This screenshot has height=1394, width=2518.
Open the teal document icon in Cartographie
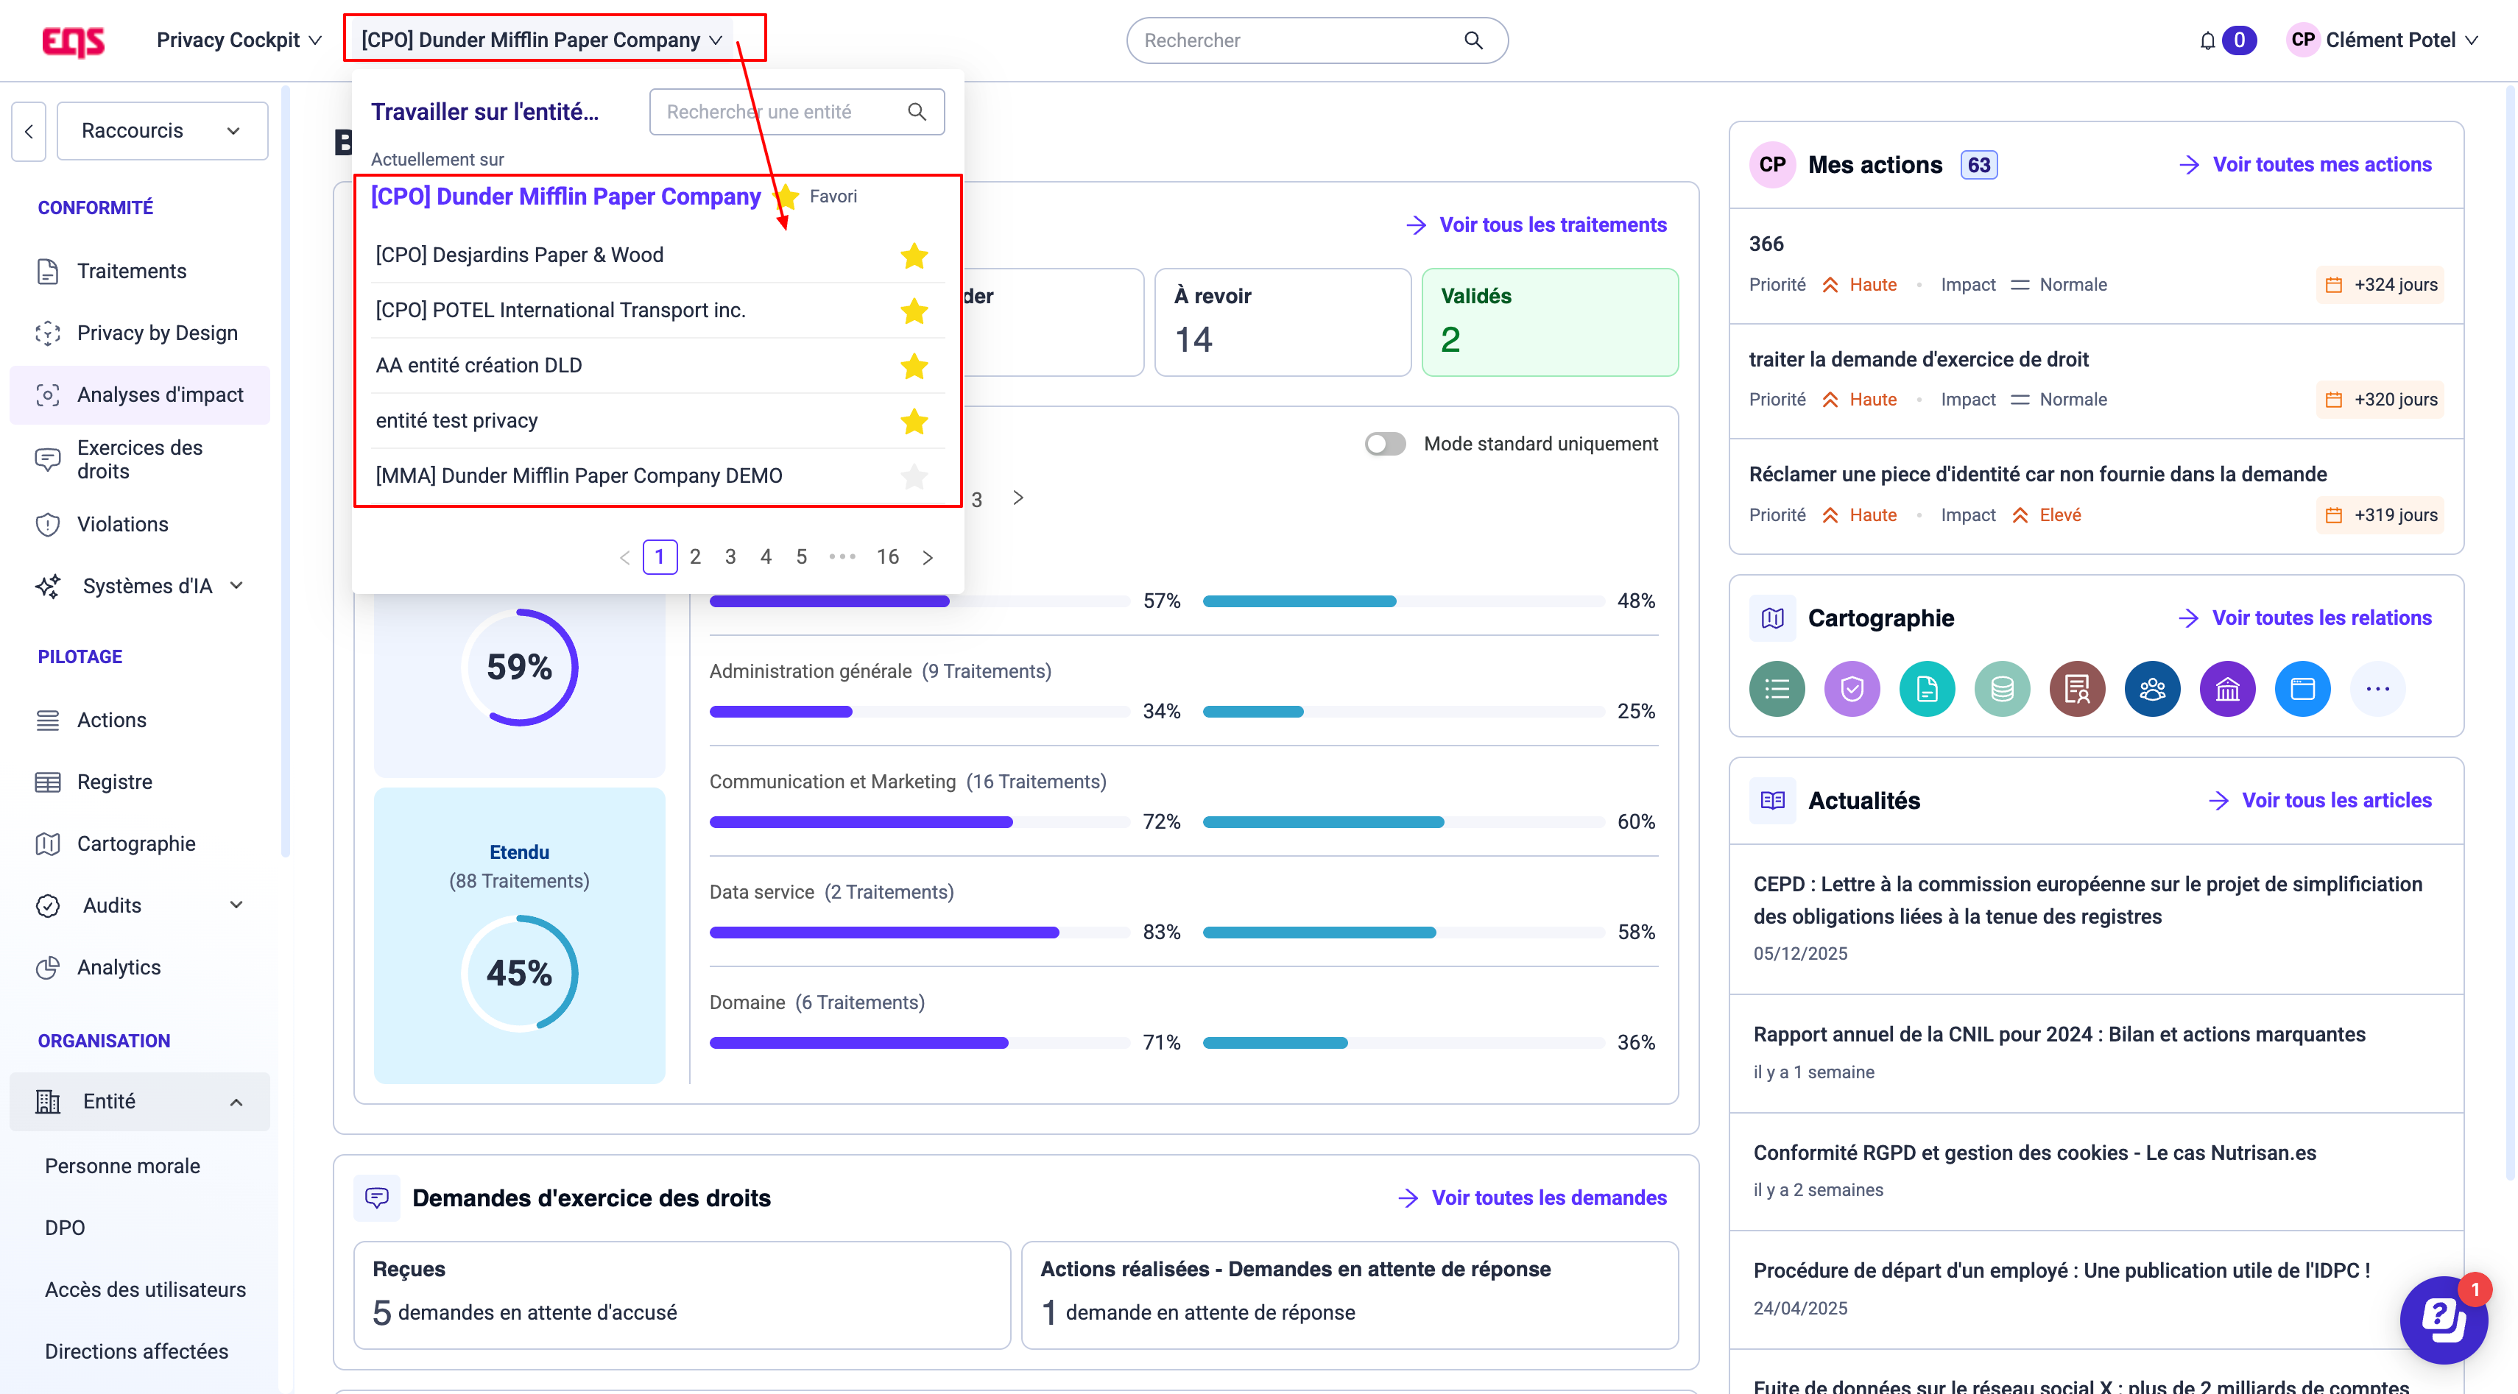pyautogui.click(x=1927, y=689)
